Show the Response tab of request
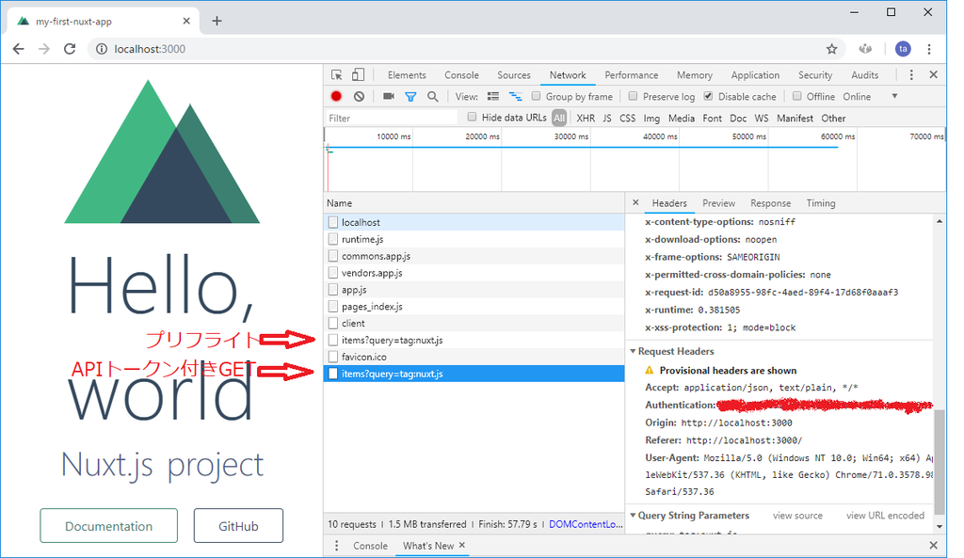 click(770, 203)
